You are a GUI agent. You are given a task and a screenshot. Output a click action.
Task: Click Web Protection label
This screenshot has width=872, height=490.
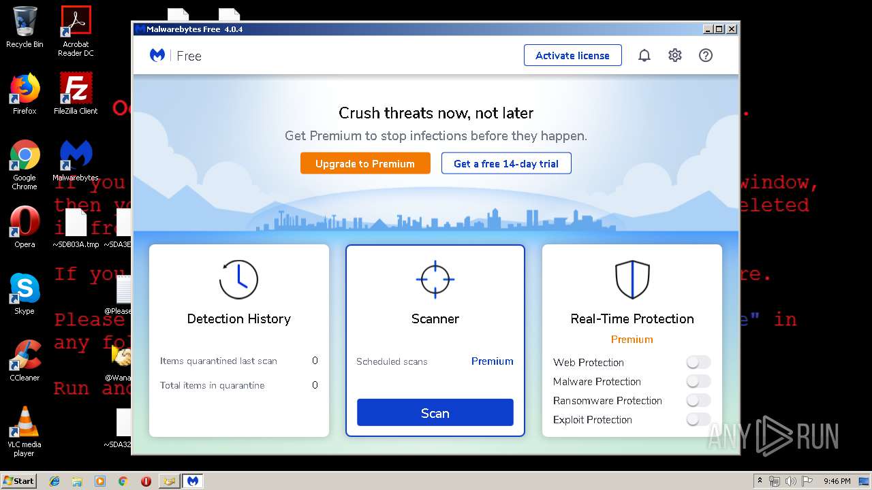point(589,363)
